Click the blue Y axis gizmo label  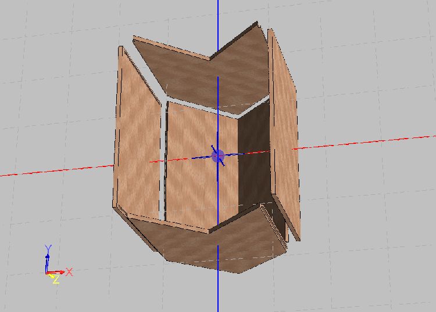click(x=48, y=248)
